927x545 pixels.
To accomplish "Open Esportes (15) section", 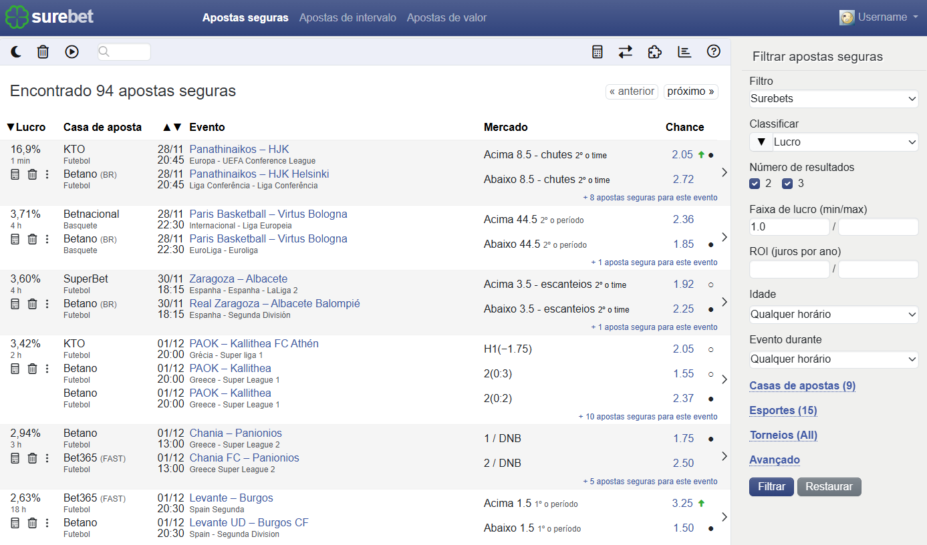I will (x=783, y=410).
